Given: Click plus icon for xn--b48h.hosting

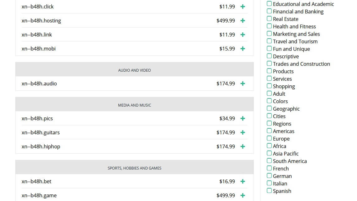Looking at the screenshot, I should pyautogui.click(x=243, y=21).
